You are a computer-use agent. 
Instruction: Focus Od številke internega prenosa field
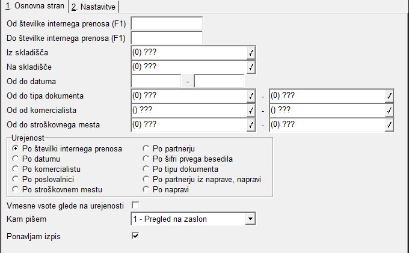[167, 23]
